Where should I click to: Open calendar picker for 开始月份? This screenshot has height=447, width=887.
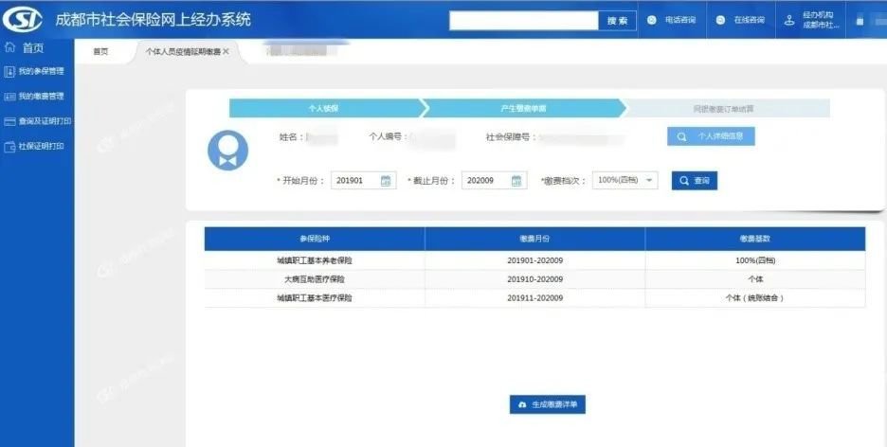pos(386,181)
